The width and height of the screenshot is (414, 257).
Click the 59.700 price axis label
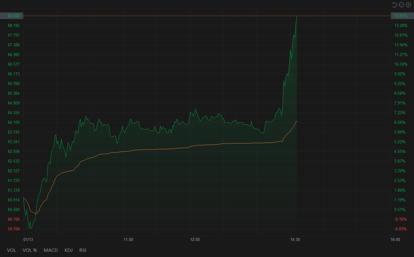13,229
